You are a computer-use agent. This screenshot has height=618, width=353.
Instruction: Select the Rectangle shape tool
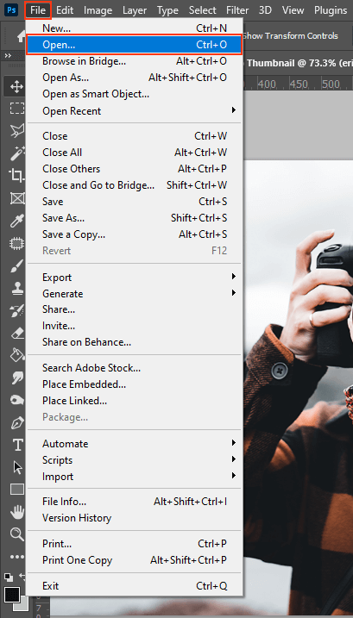tap(17, 490)
